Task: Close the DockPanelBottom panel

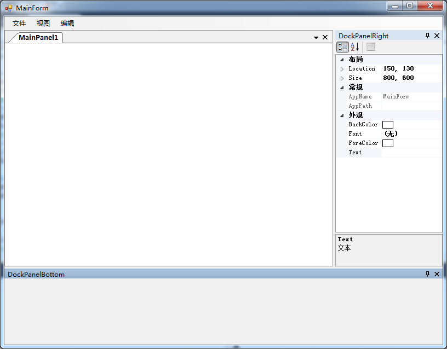Action: pos(436,274)
